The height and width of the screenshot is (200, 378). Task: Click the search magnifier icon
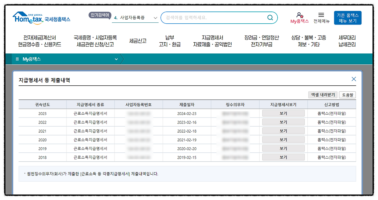click(270, 18)
